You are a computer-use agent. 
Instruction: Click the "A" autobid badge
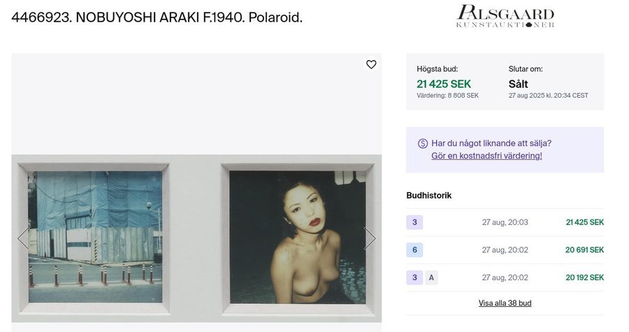tap(432, 277)
